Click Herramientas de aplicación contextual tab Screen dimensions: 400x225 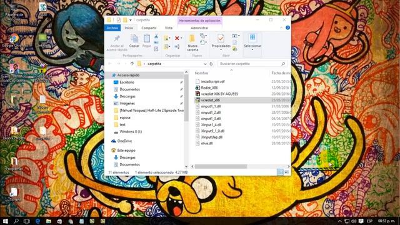click(x=200, y=21)
